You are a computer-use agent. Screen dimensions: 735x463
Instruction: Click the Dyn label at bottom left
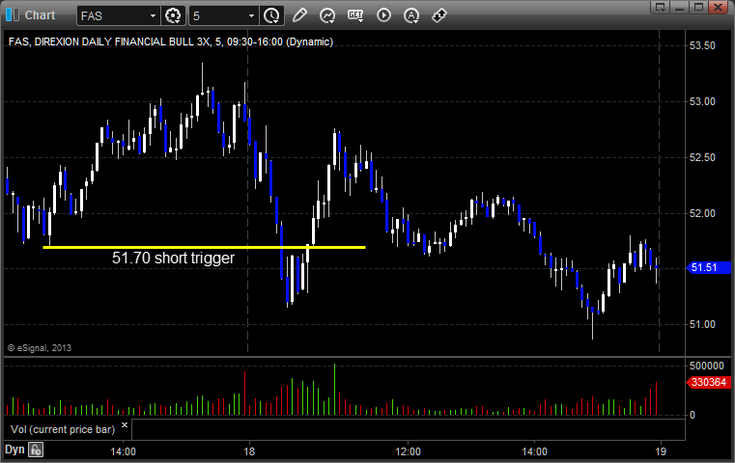click(x=14, y=449)
